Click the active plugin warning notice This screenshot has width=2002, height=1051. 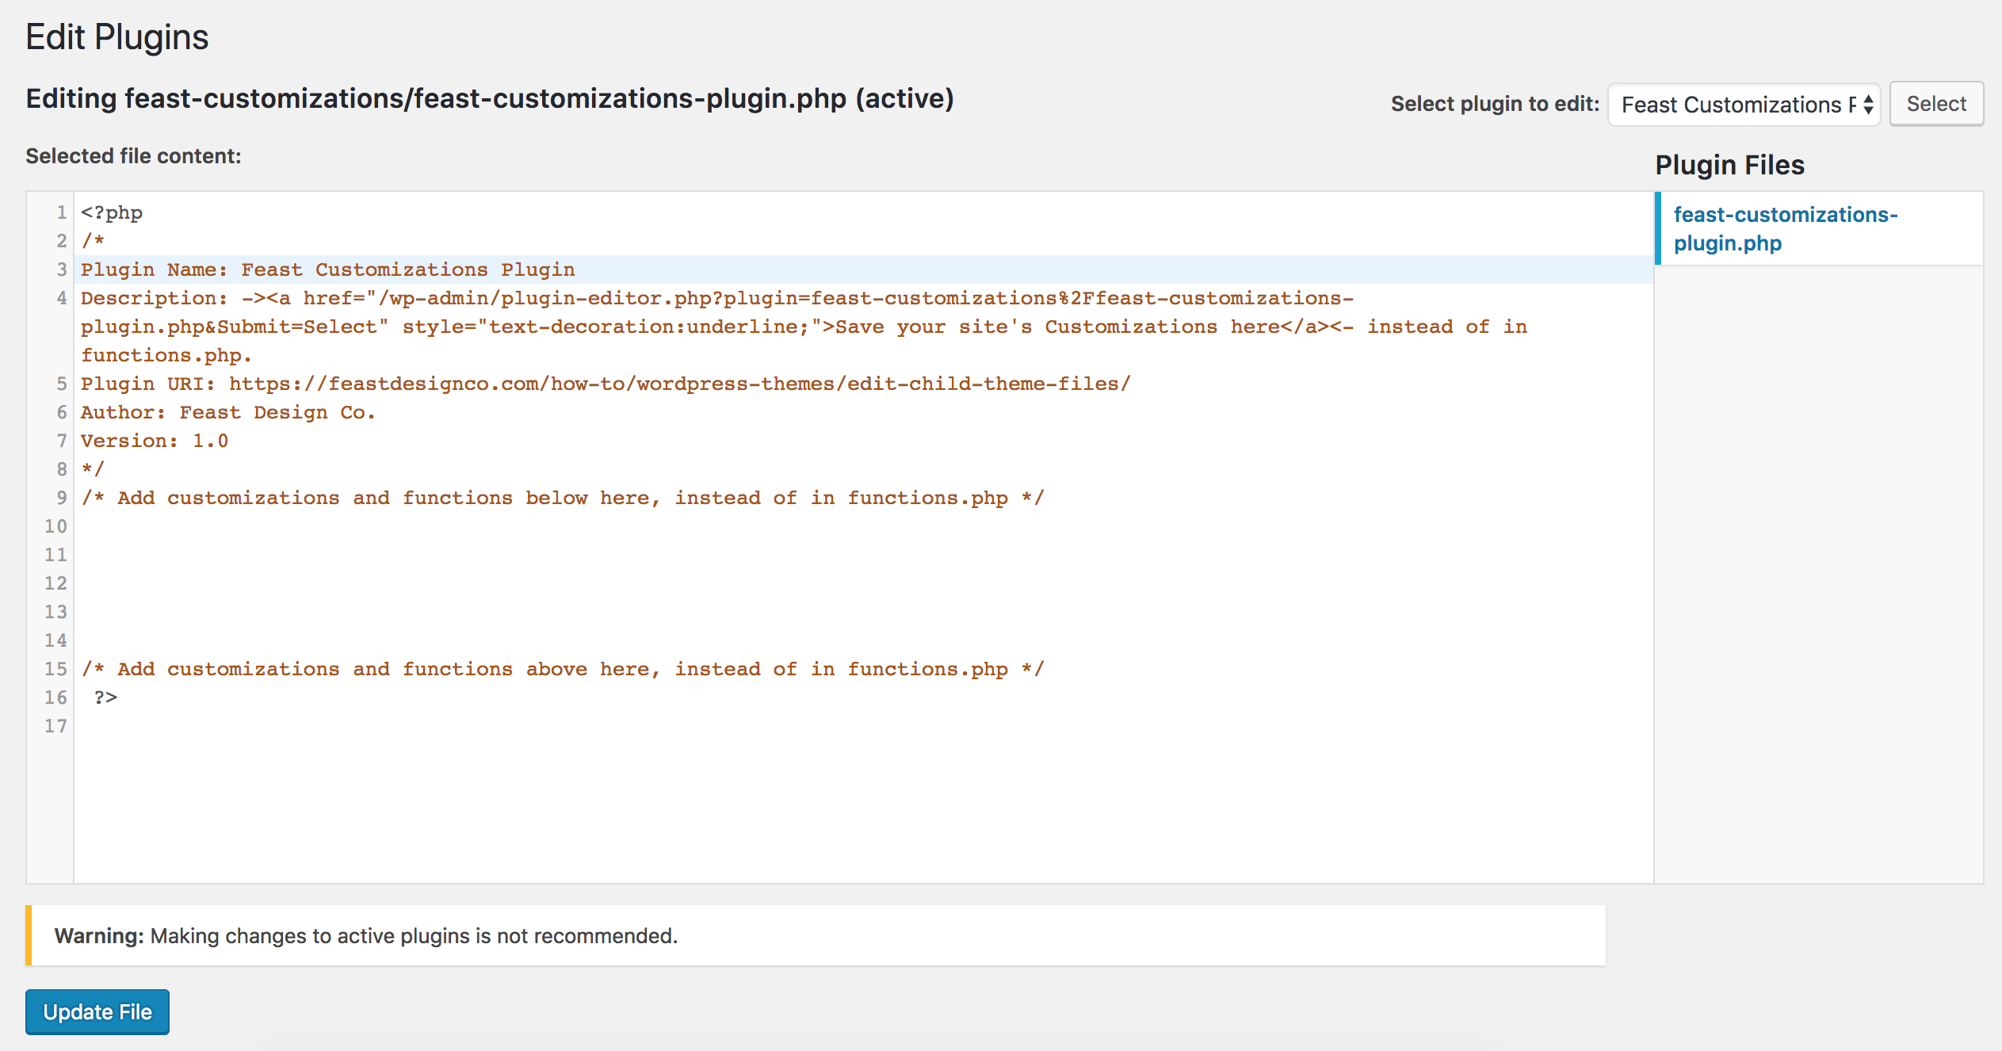(816, 935)
